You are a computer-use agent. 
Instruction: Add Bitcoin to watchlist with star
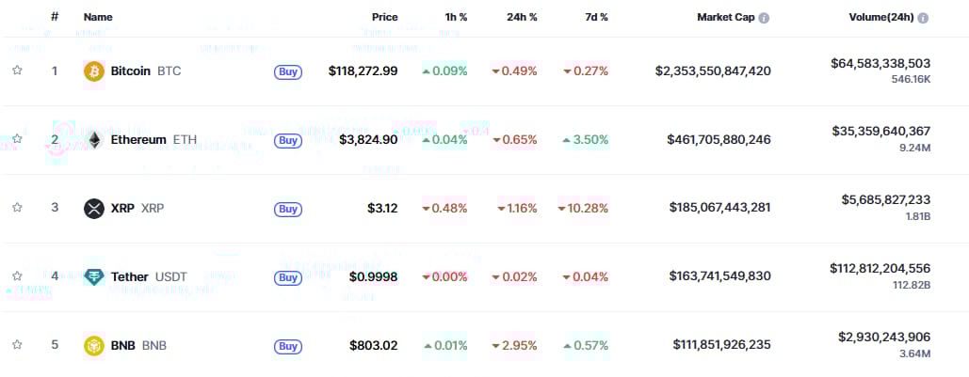(17, 71)
